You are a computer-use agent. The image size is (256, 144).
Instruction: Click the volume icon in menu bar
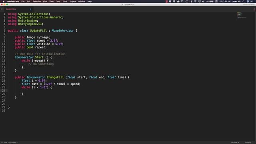pyautogui.click(x=203, y=2)
